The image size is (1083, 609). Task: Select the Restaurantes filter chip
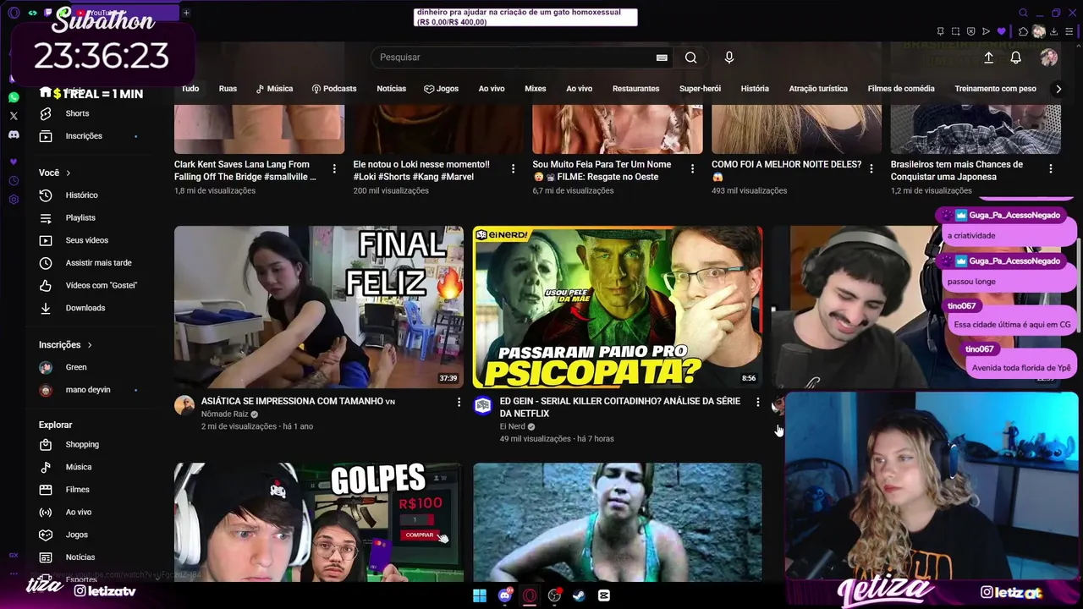(x=635, y=89)
